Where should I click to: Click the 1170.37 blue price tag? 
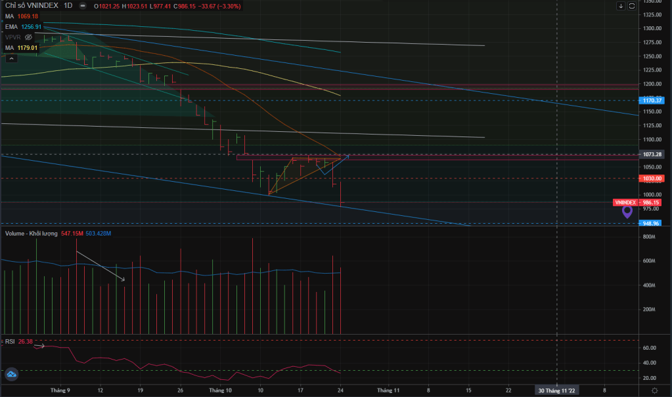point(652,100)
